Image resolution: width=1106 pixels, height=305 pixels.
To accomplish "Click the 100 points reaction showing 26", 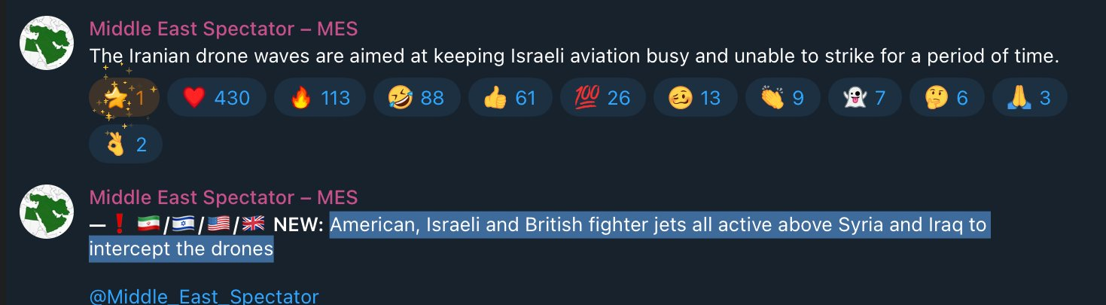I will [x=602, y=98].
